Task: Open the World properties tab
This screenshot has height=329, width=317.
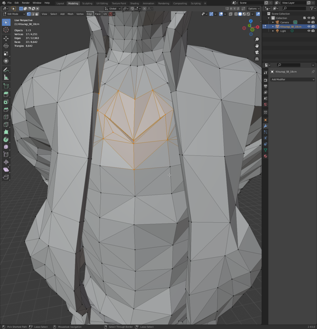Action: pyautogui.click(x=265, y=104)
